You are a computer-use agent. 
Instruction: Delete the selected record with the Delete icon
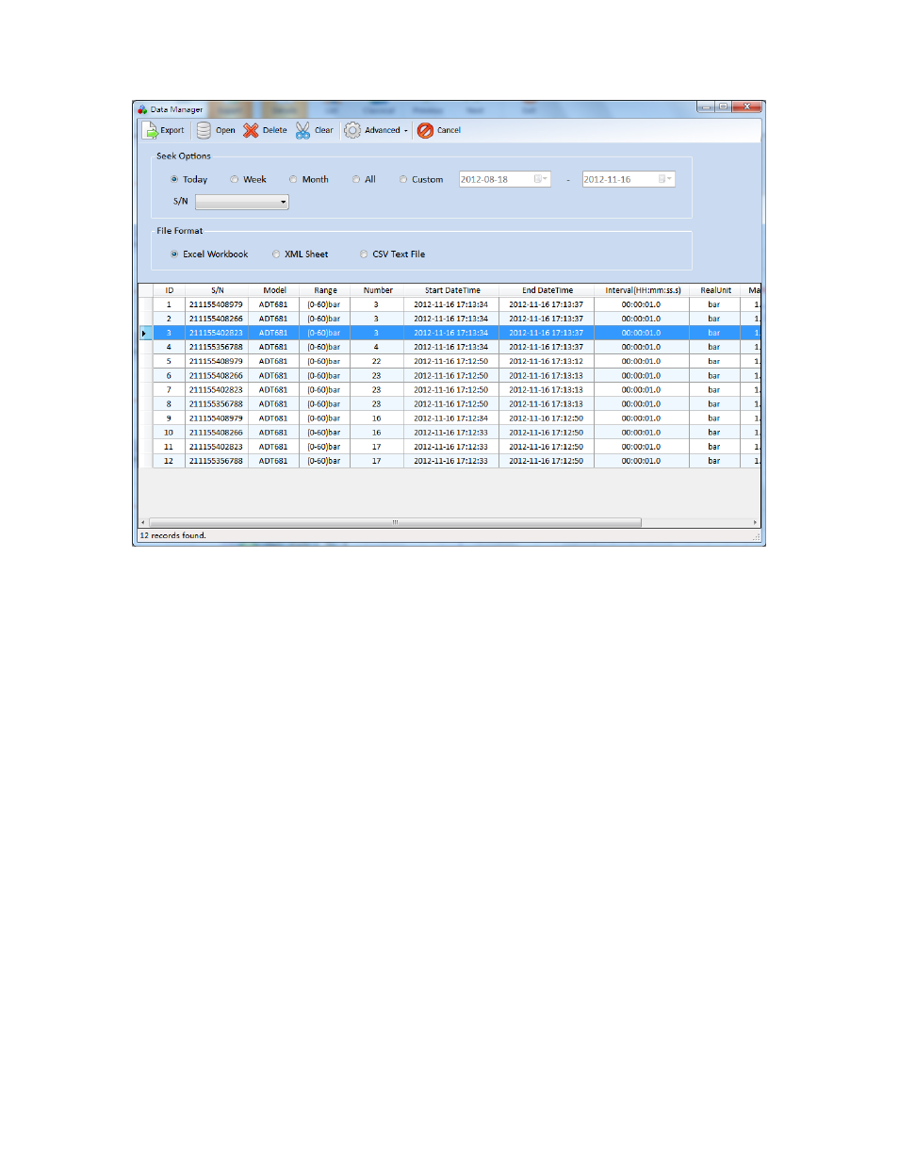251,131
